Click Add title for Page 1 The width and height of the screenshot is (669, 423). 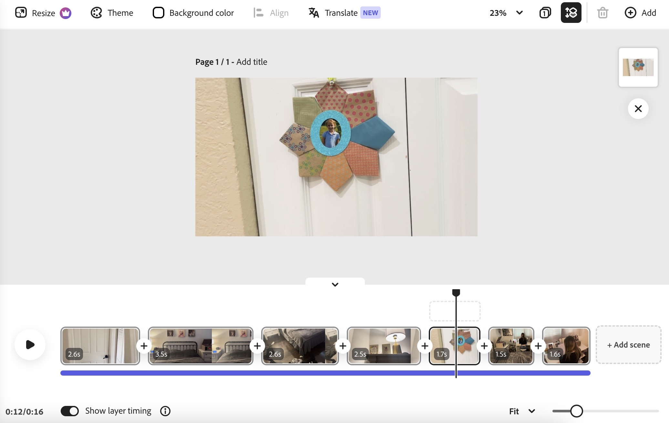252,62
